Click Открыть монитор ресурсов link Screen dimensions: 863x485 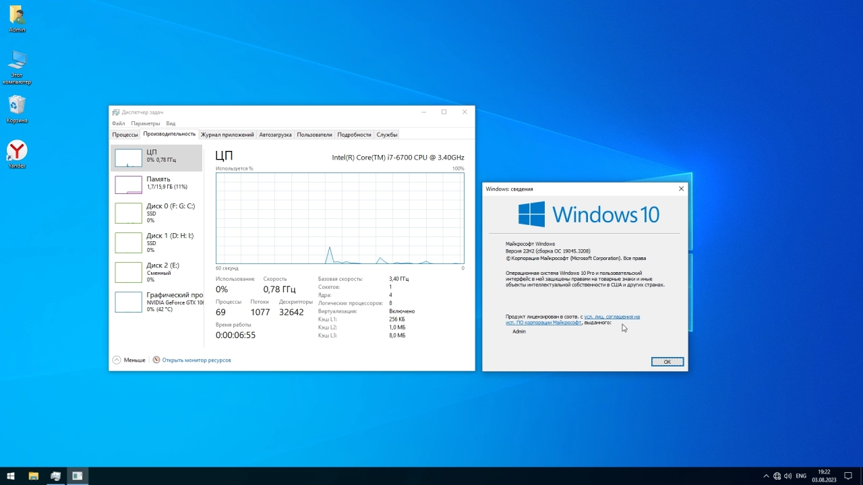pos(196,360)
